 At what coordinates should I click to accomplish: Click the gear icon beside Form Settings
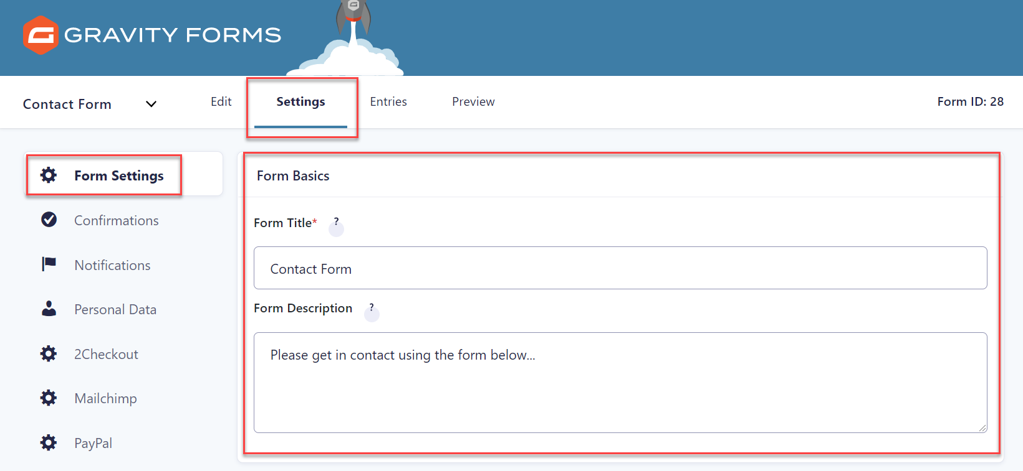[49, 175]
